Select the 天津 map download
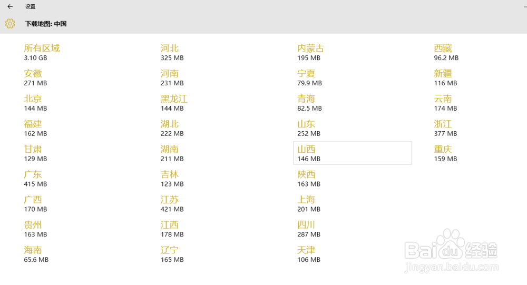The width and height of the screenshot is (527, 285). click(x=308, y=254)
